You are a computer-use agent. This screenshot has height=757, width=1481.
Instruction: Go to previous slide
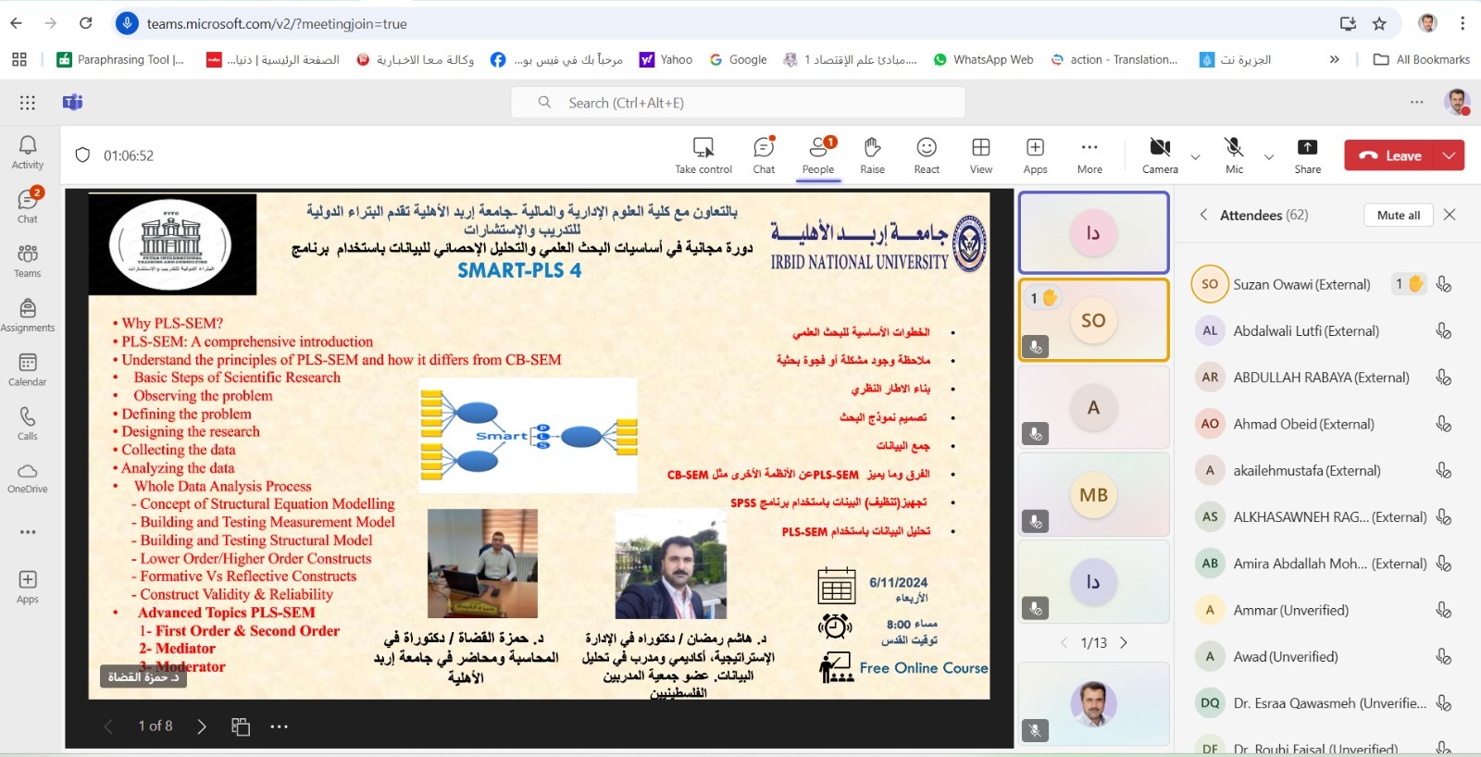click(x=108, y=726)
